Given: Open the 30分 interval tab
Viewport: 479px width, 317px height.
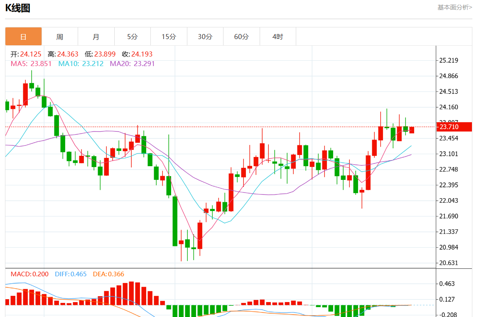Looking at the screenshot, I should [x=205, y=37].
